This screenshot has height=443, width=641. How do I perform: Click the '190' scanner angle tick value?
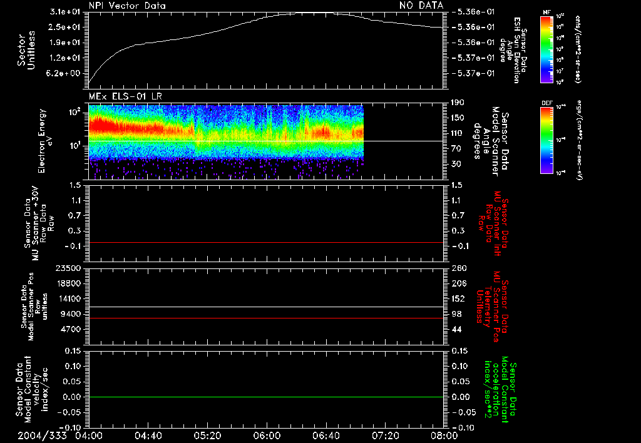point(458,103)
